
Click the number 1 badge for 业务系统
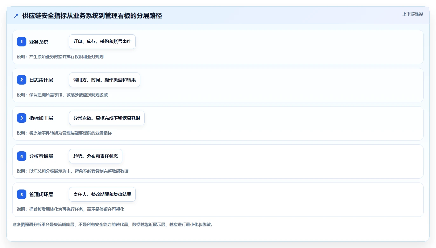22,42
